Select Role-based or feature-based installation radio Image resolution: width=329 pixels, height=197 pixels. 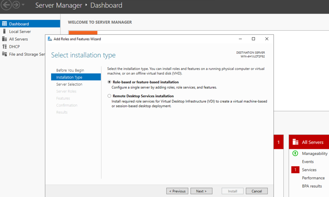(109, 82)
